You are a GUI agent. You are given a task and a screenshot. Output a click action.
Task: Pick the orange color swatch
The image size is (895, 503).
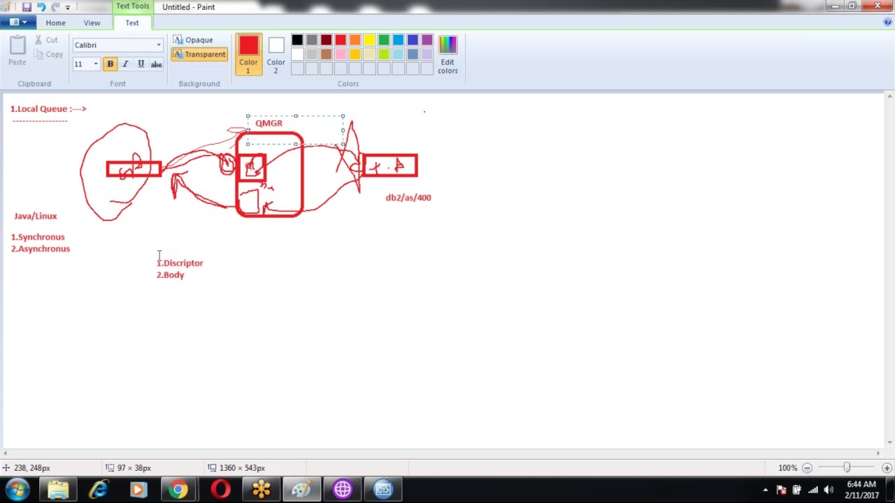tap(355, 41)
